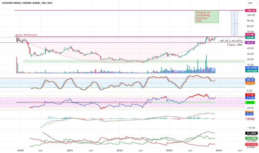259x153 pixels.
Task: Click the UJJIVAN SMALL FINANC BANK title
Action: (x=21, y=3)
